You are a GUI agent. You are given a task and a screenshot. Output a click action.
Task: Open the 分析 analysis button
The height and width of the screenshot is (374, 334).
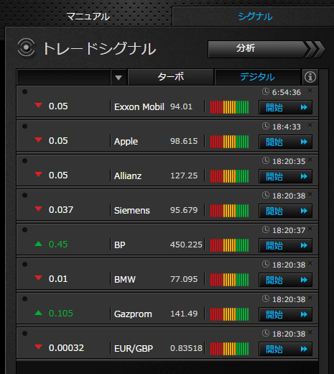tap(266, 49)
